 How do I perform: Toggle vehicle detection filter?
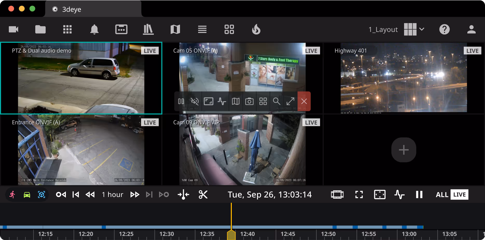point(27,195)
